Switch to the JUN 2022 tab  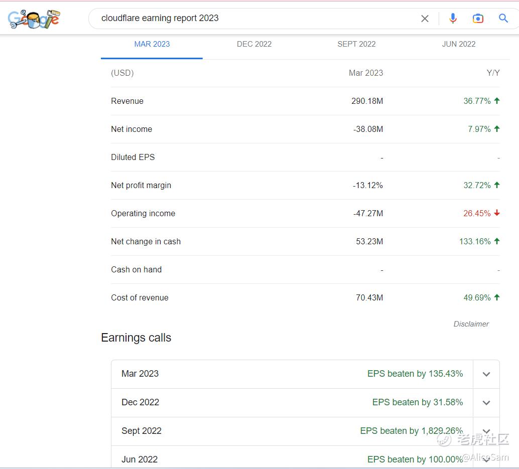[459, 44]
